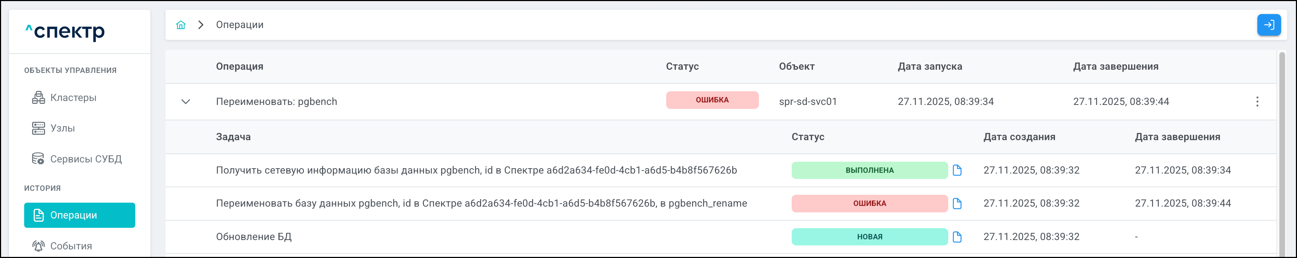Open log file for Обновление БД task

[x=957, y=237]
